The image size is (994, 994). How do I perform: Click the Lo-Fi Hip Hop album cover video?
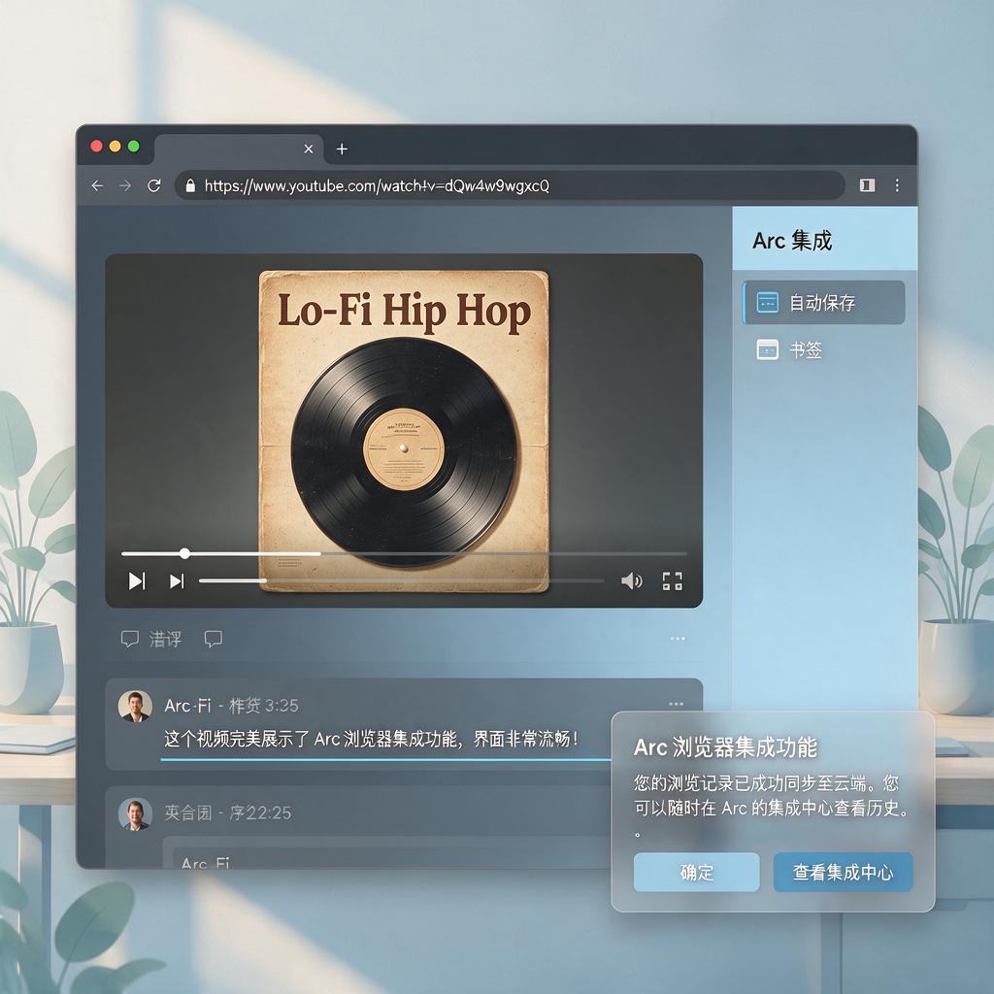[x=404, y=431]
